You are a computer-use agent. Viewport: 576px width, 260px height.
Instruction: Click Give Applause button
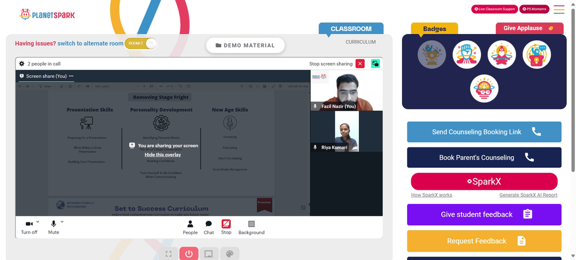tap(529, 28)
